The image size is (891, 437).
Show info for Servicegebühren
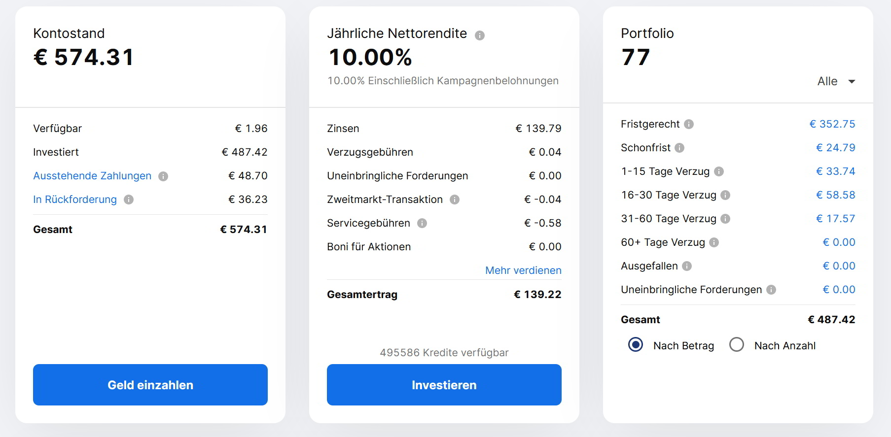(422, 223)
